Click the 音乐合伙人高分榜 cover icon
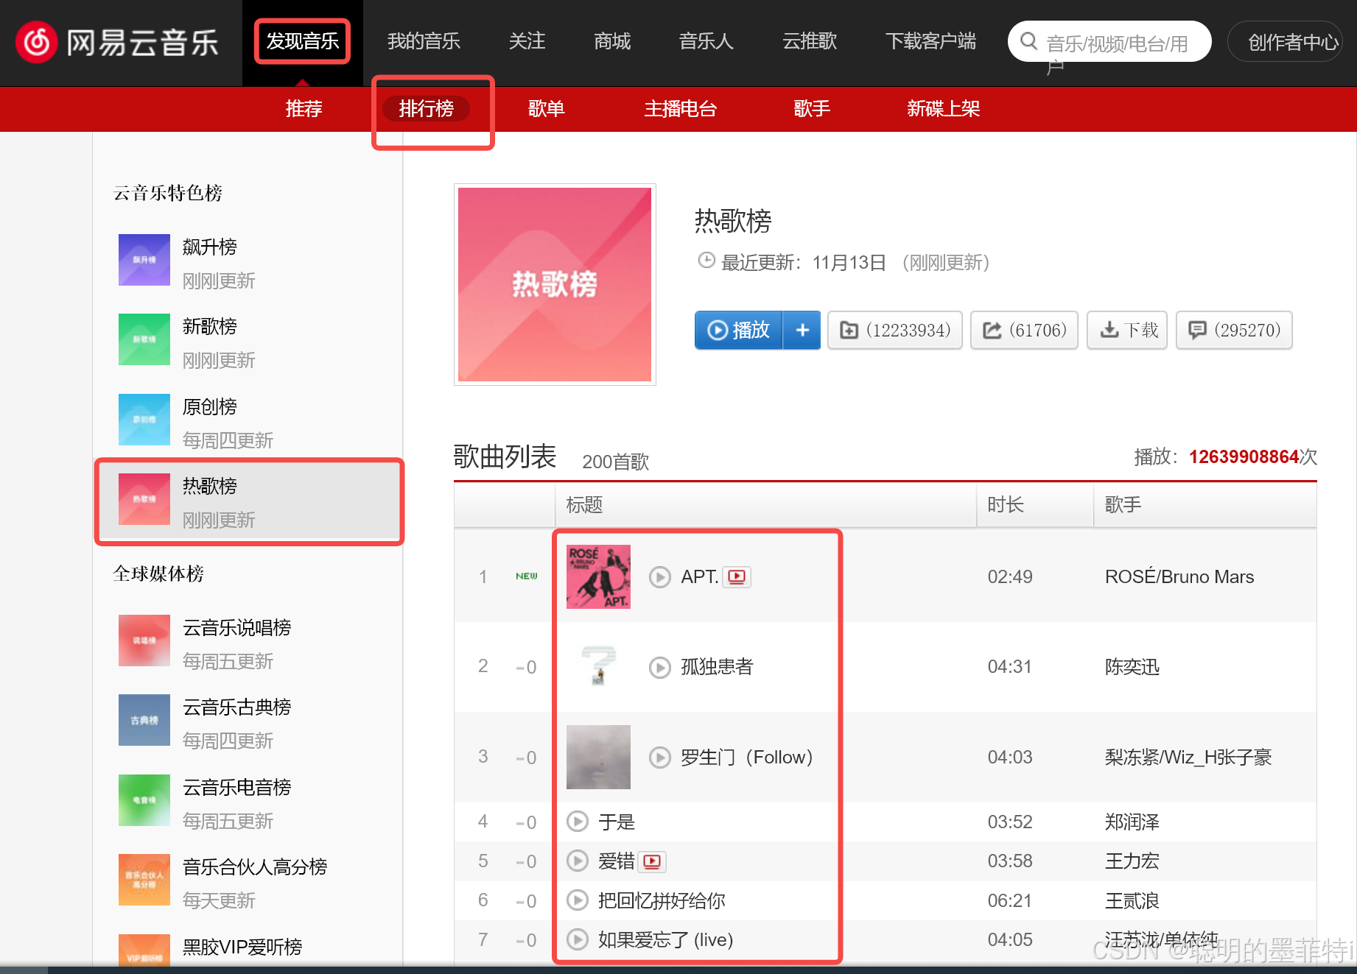 pos(144,880)
